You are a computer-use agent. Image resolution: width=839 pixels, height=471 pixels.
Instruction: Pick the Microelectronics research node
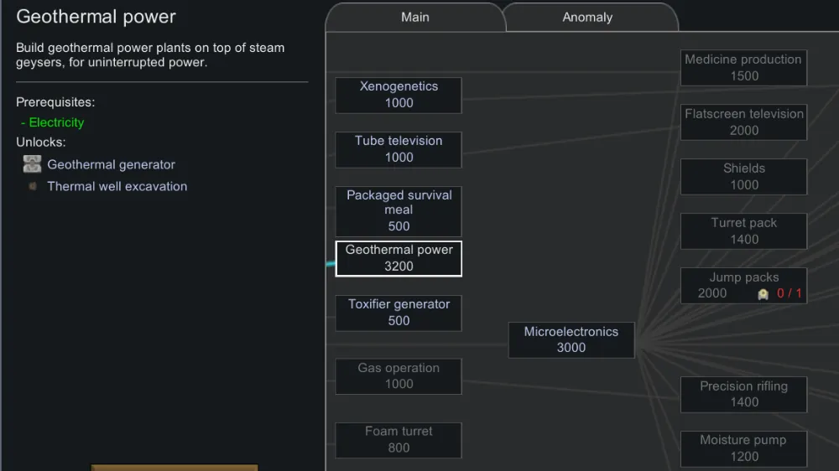tap(571, 339)
